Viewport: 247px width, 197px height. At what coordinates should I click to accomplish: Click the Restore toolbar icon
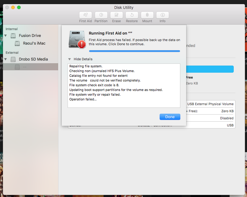[132, 15]
